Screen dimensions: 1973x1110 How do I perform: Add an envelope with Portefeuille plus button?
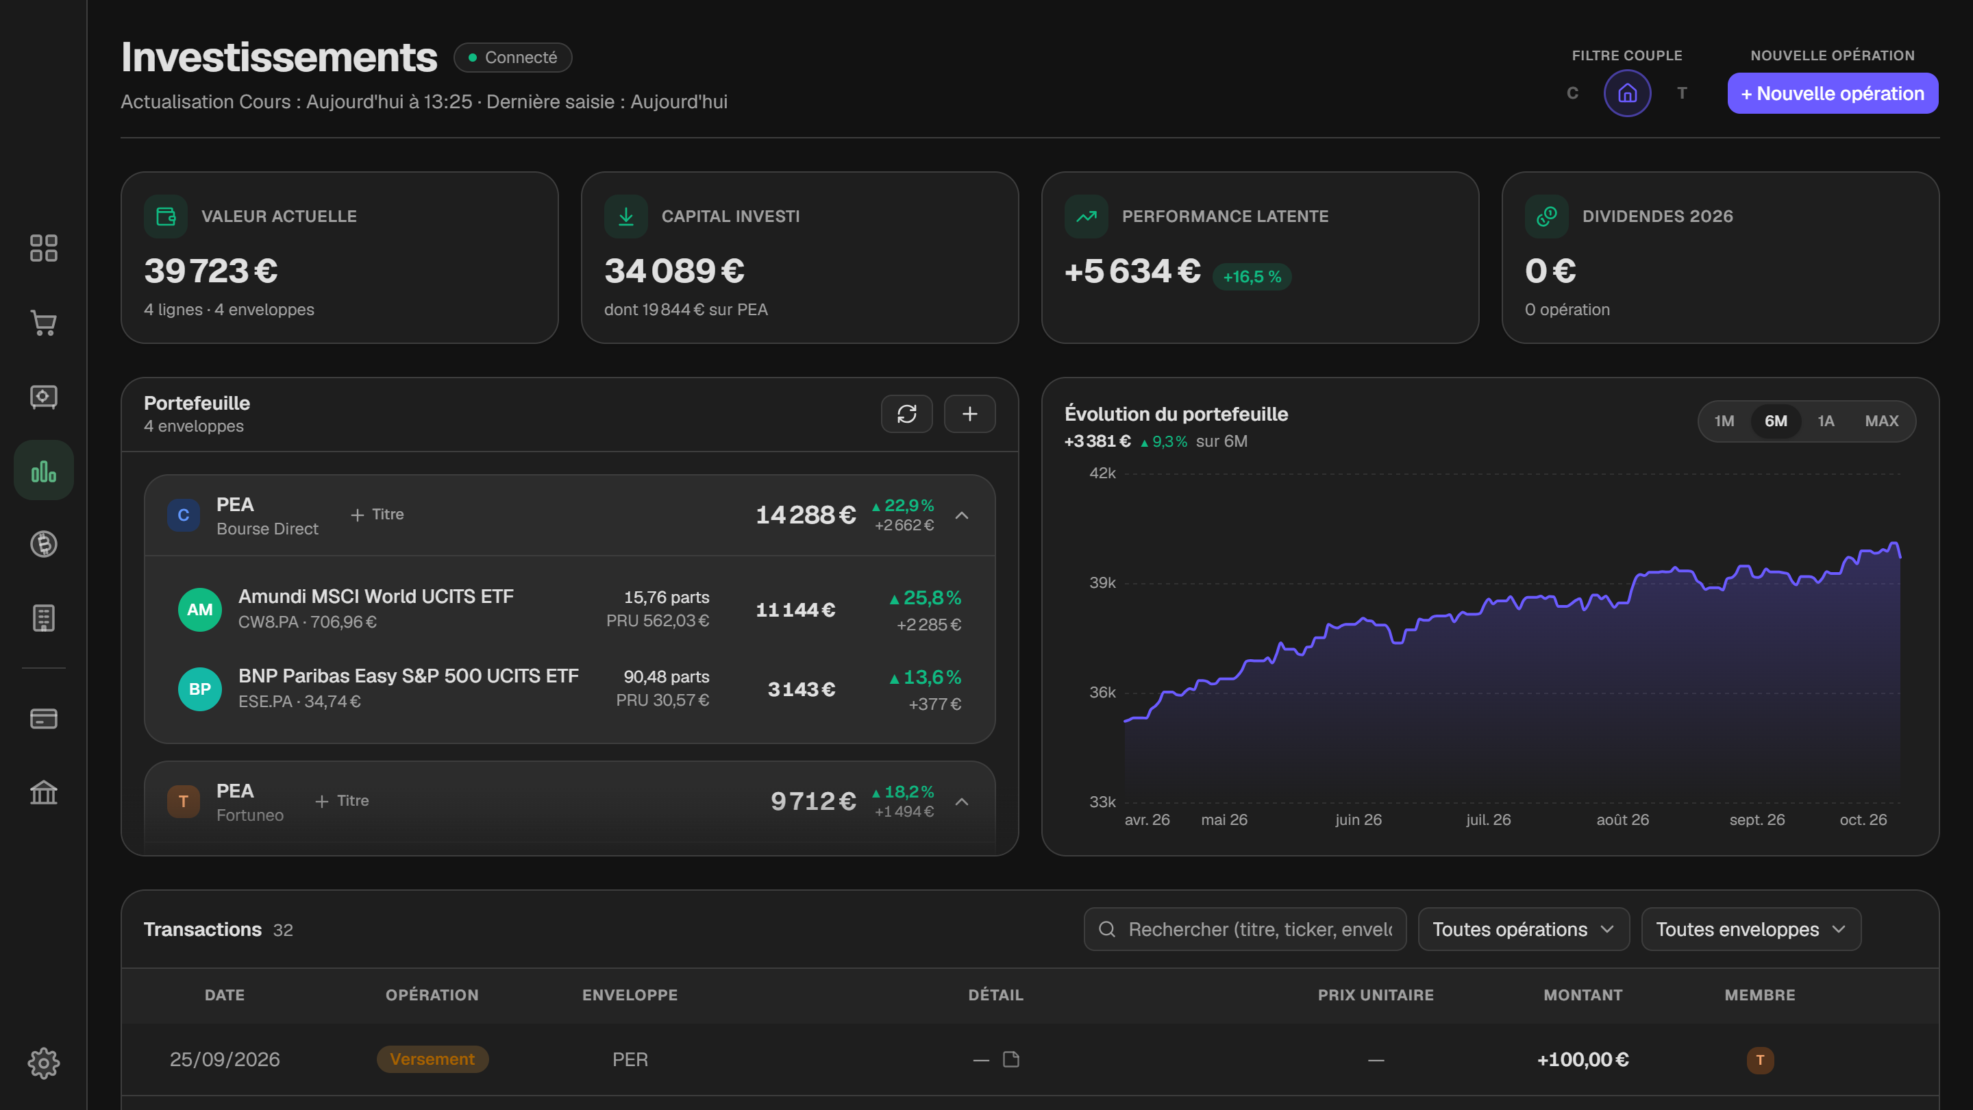coord(969,414)
